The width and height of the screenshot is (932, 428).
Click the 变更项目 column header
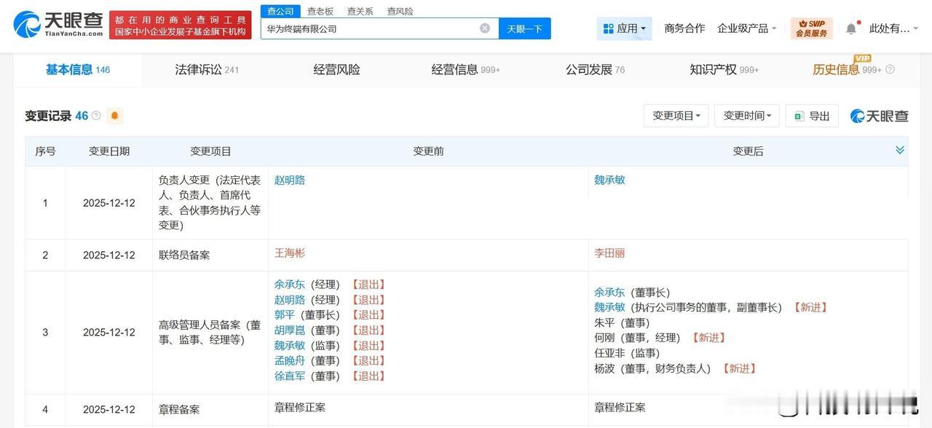pyautogui.click(x=210, y=151)
